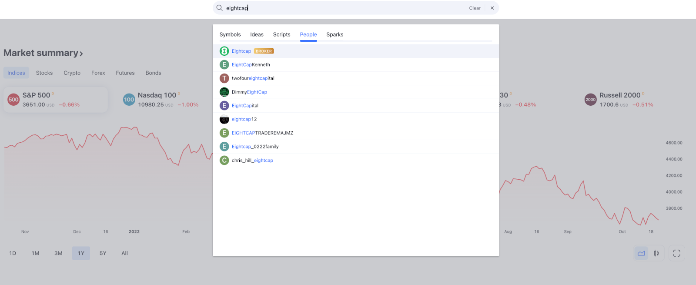This screenshot has width=696, height=285.
Task: Select the Crypto category tab
Action: pyautogui.click(x=72, y=73)
